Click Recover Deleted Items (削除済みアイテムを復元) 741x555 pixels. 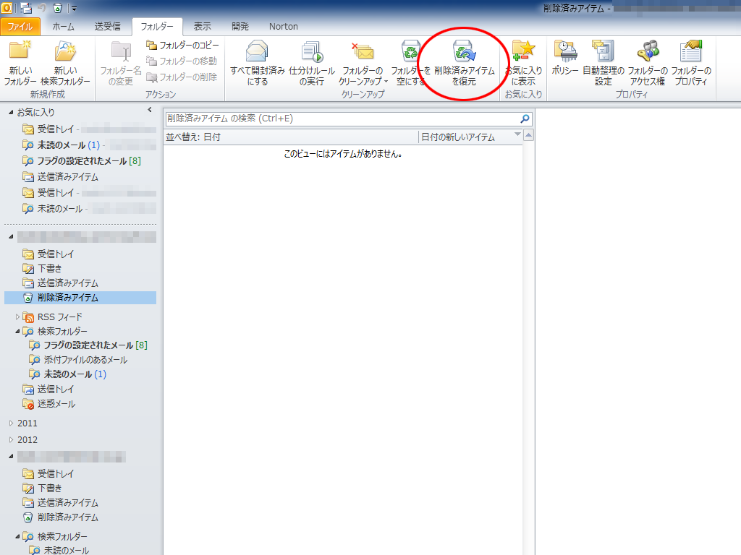(x=464, y=64)
